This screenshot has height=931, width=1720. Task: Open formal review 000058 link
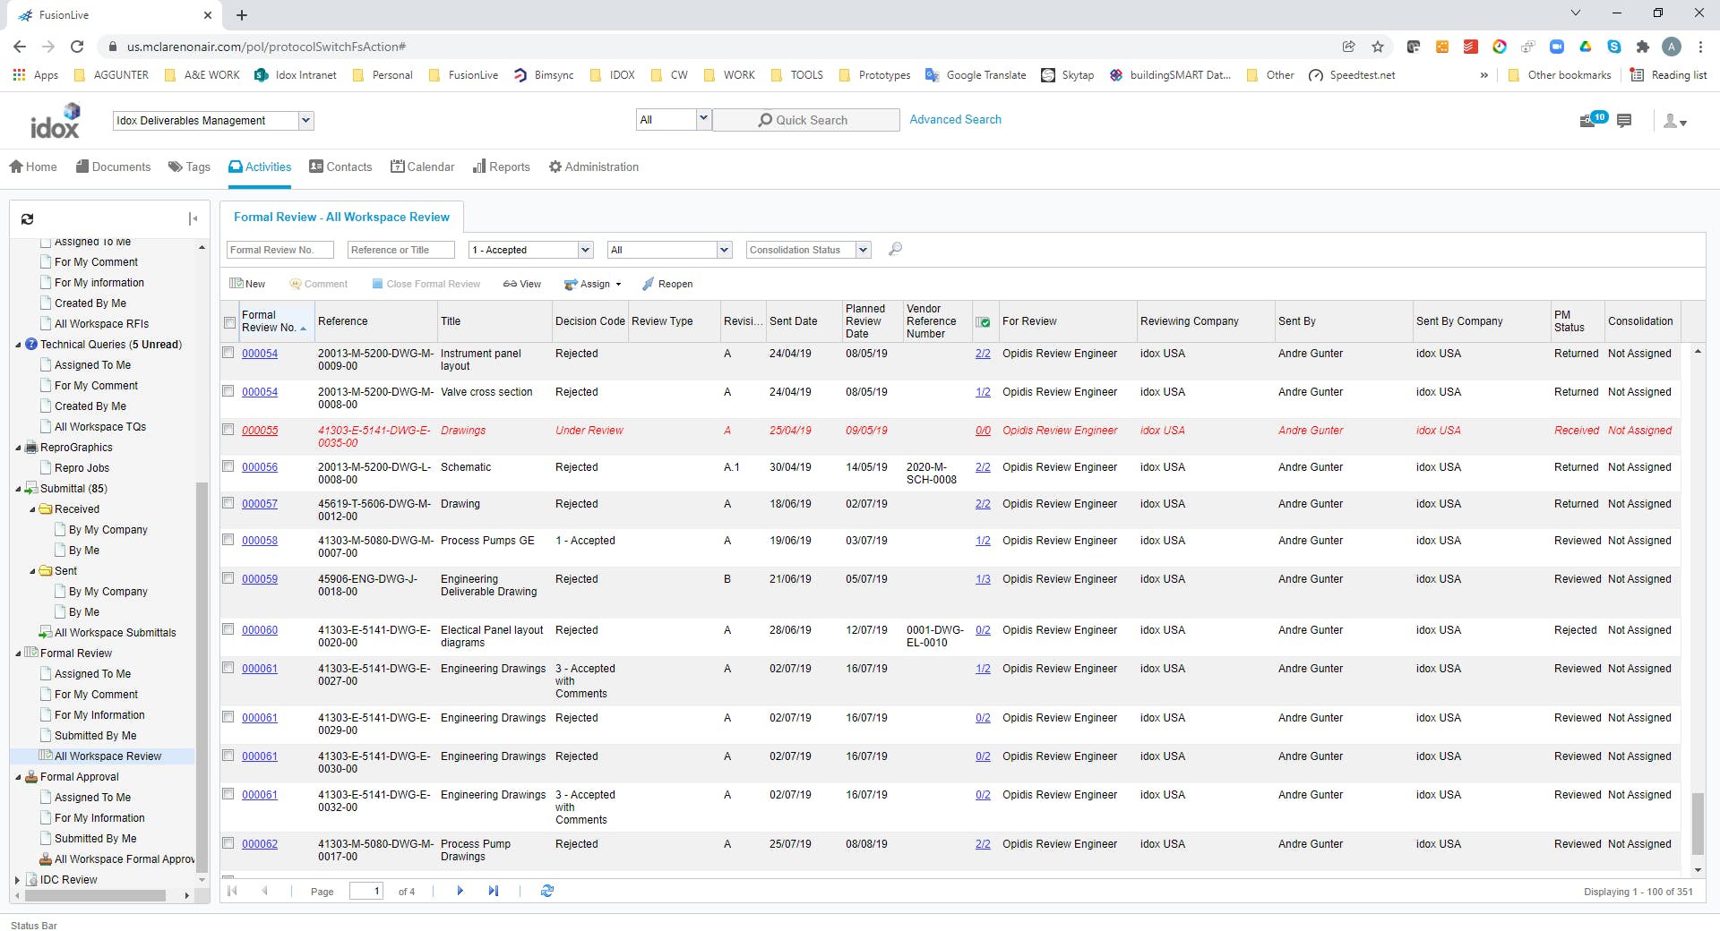point(260,541)
